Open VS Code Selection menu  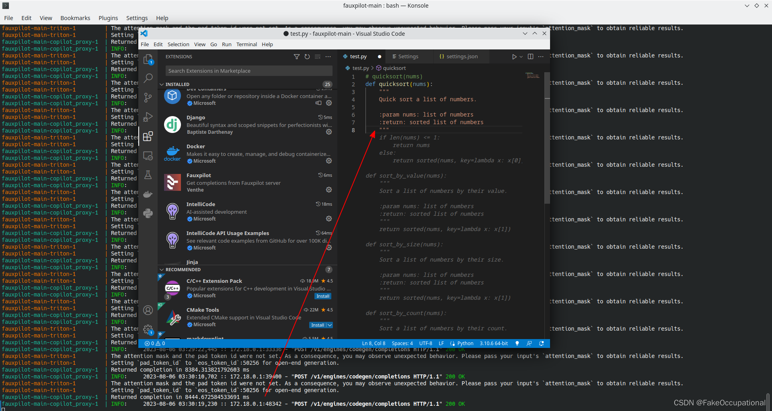click(x=178, y=44)
